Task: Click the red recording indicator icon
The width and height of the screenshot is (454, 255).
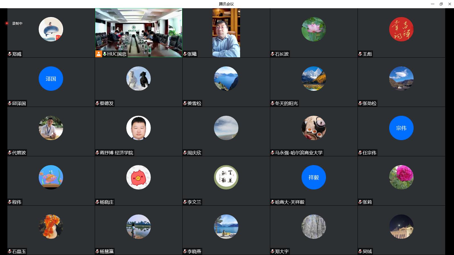Action: click(x=7, y=23)
